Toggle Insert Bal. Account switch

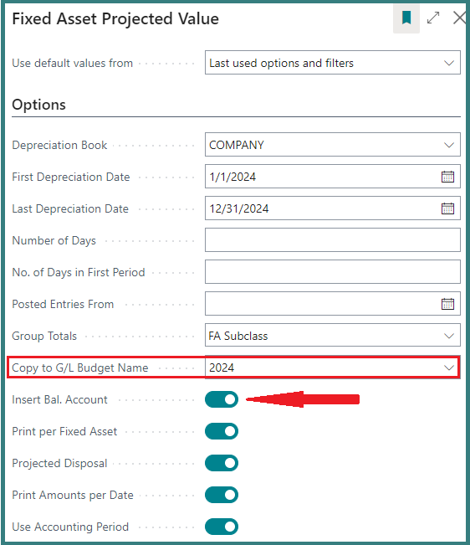[222, 399]
